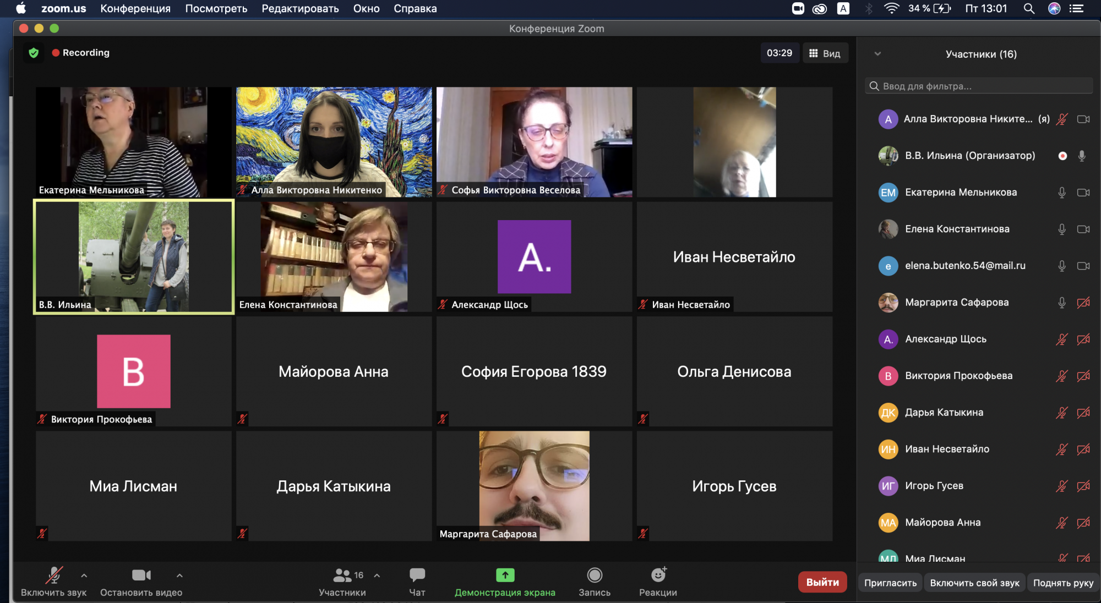Click microphone icon for Елена Константинова in list
This screenshot has width=1101, height=603.
[x=1062, y=229]
